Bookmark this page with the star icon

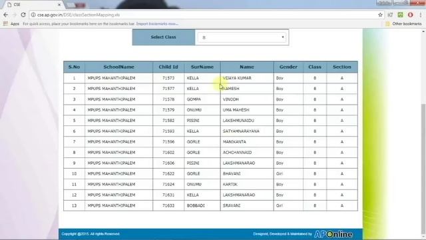pyautogui.click(x=380, y=15)
